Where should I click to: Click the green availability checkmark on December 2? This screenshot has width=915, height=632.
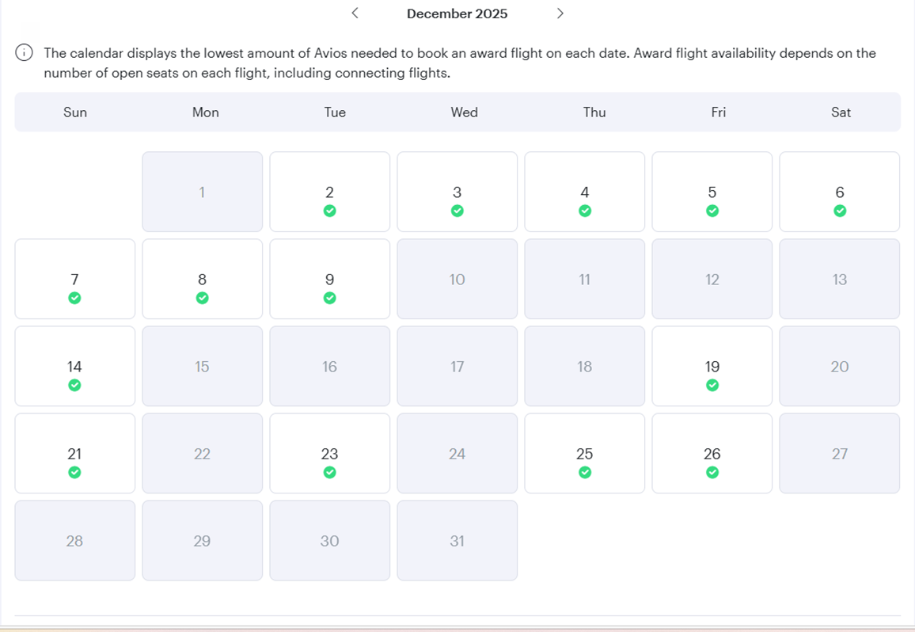[329, 211]
